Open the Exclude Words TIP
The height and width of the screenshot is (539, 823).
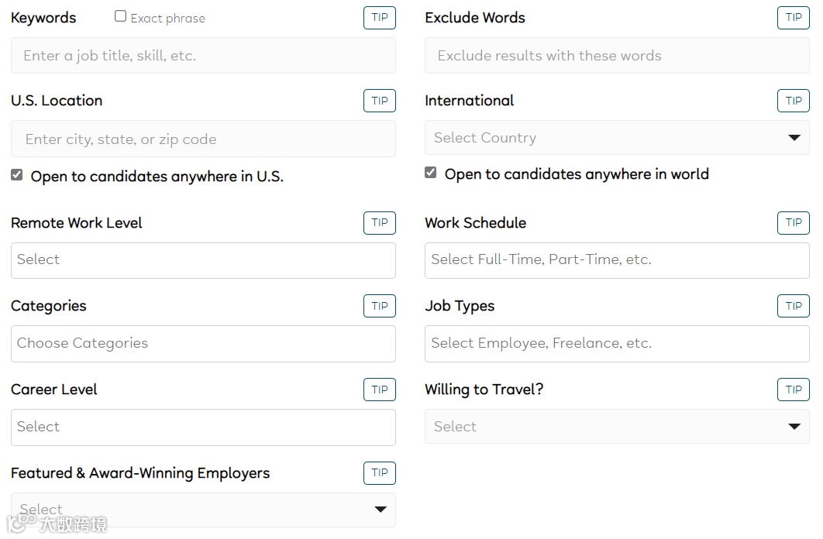coord(793,18)
